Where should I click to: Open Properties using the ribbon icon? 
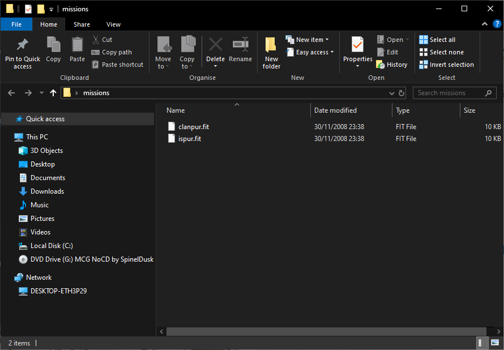tap(357, 45)
